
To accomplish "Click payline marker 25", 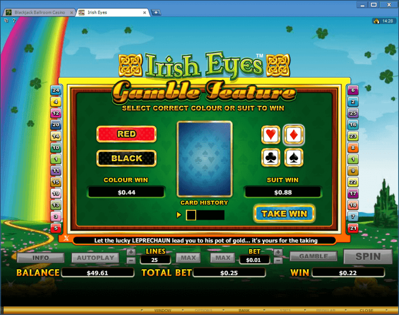I will 353,113.
